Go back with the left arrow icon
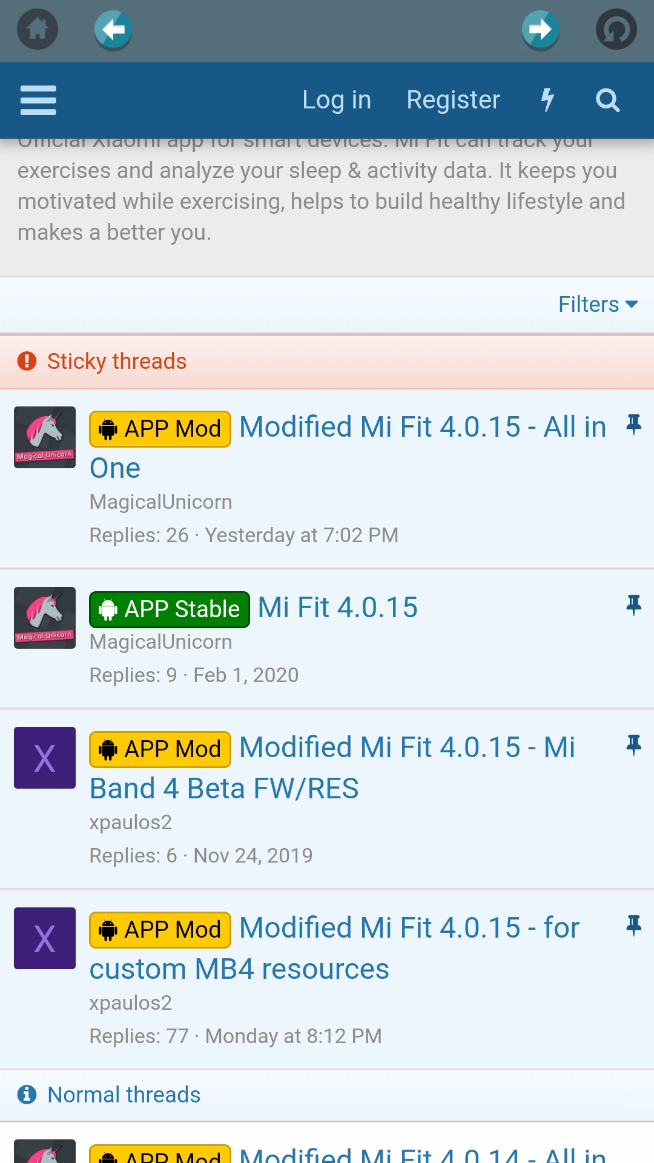Image resolution: width=654 pixels, height=1163 pixels. click(113, 29)
